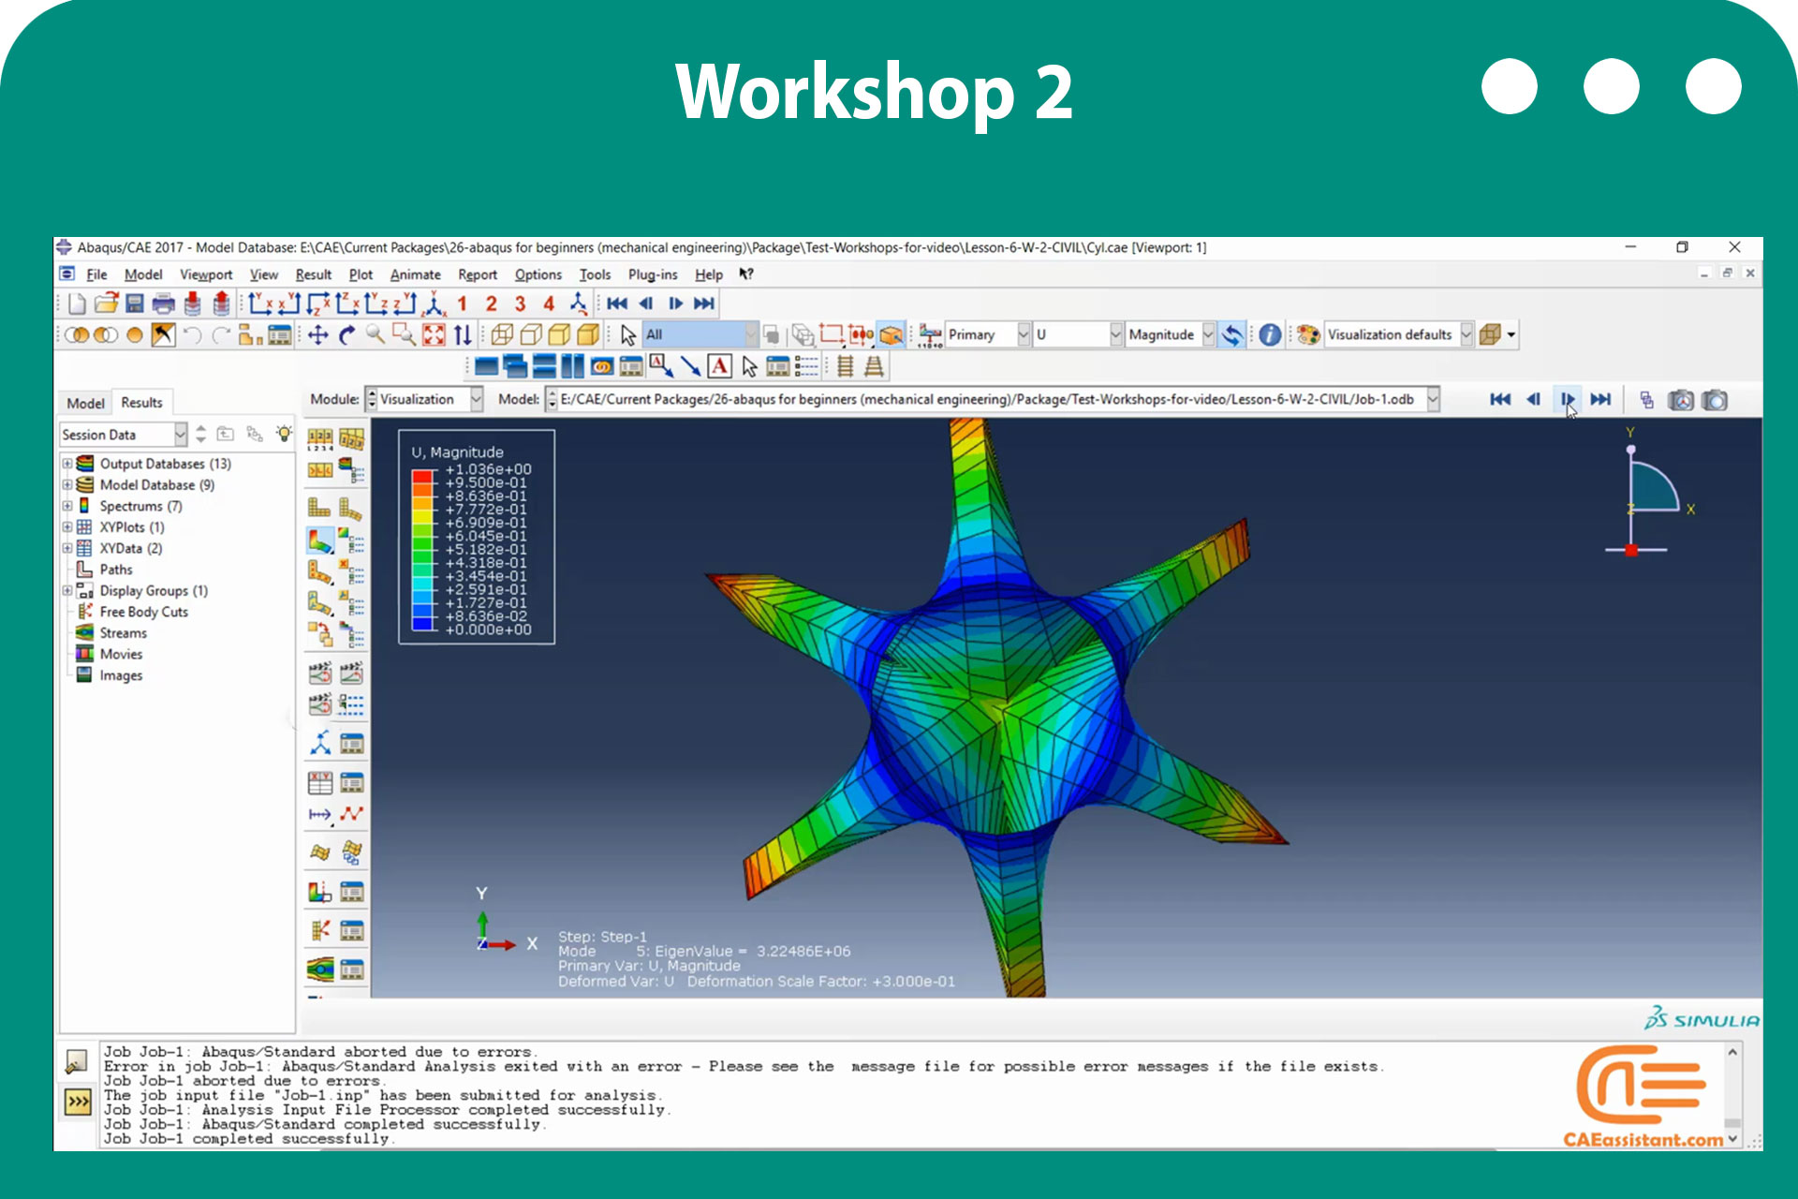1798x1199 pixels.
Task: Click the color palette icon
Action: [x=1308, y=334]
